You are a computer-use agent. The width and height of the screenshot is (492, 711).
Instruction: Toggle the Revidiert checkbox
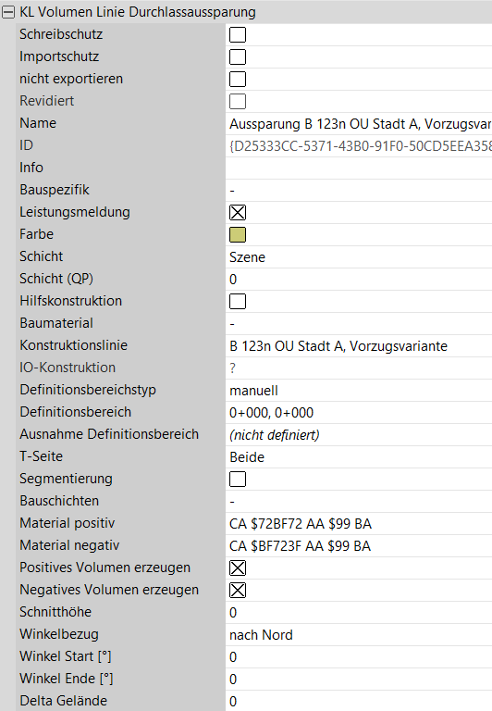[238, 102]
